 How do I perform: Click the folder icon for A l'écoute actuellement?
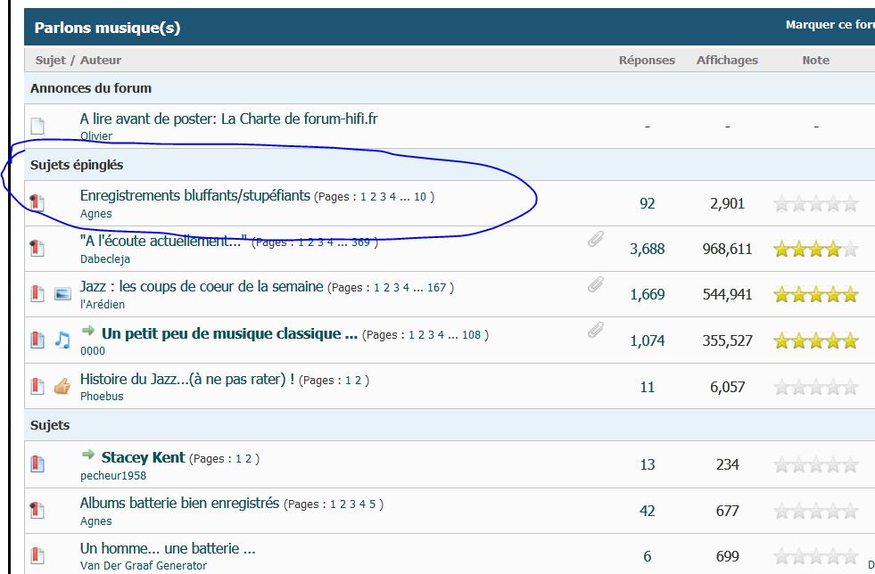(37, 248)
